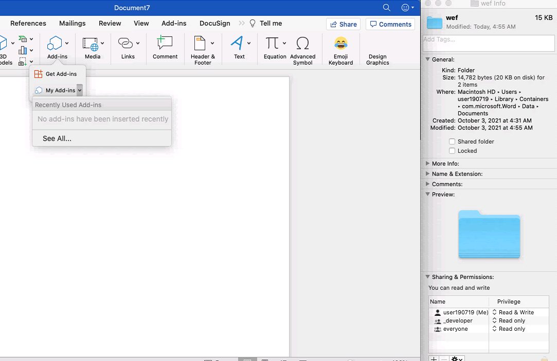Lock the wef folder

pos(452,150)
